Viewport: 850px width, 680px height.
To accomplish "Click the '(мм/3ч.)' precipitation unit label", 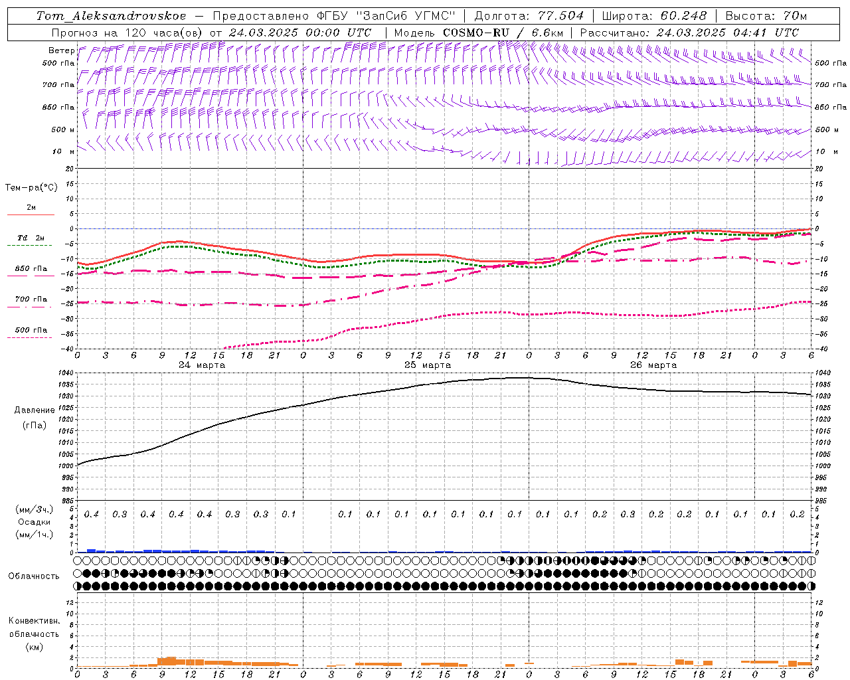I will click(35, 509).
